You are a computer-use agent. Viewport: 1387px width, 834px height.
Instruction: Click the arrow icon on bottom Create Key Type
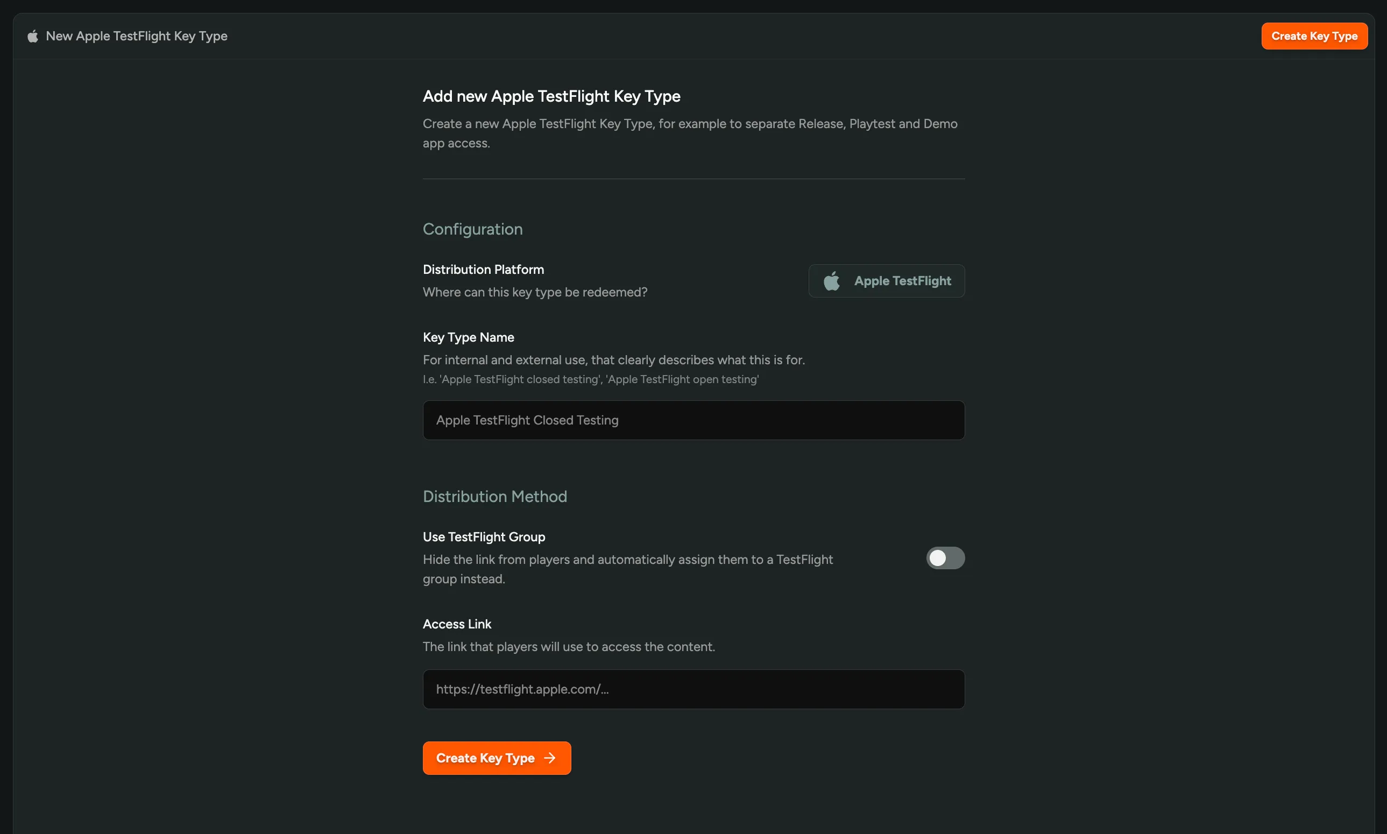[549, 758]
